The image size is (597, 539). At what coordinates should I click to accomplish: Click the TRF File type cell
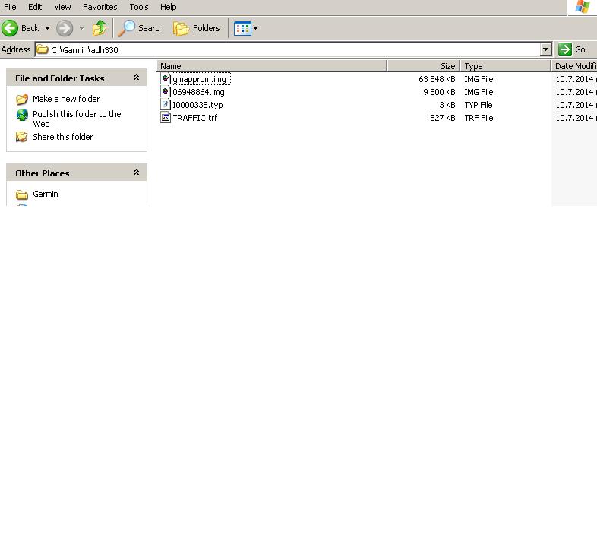pos(479,118)
